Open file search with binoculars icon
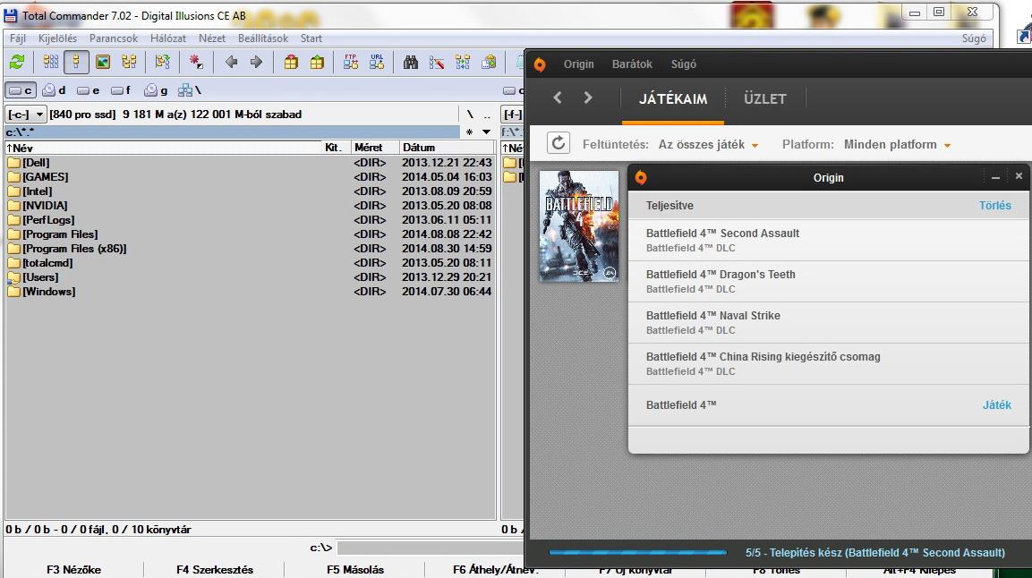Viewport: 1032px width, 578px height. point(411,62)
